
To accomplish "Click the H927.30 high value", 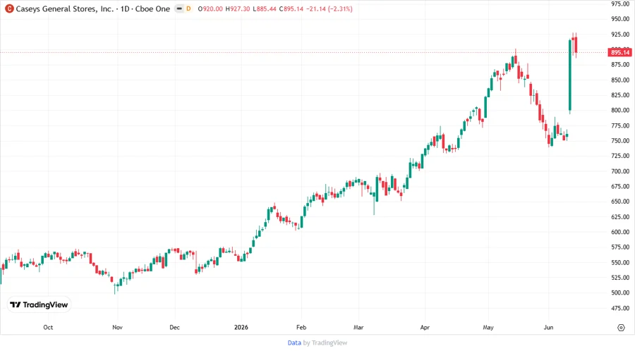I will click(x=238, y=9).
